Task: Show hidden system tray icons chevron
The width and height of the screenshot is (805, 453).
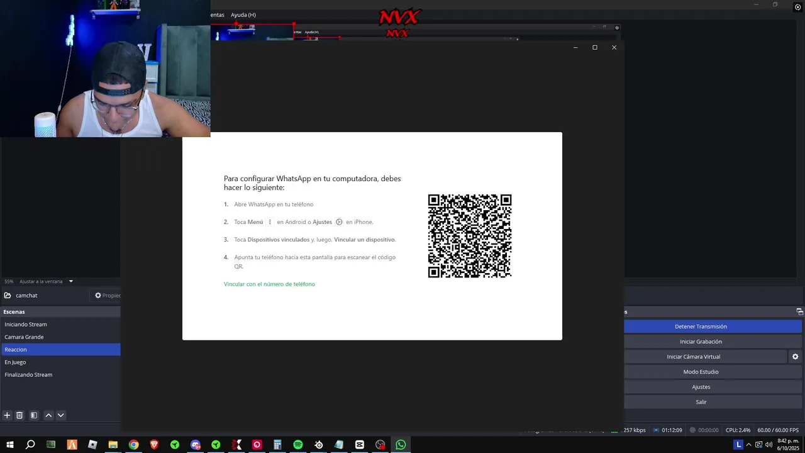Action: tap(748, 445)
